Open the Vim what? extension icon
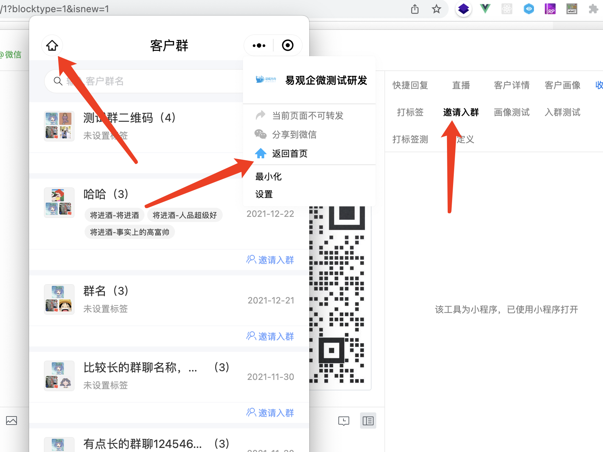The image size is (603, 452). click(572, 9)
